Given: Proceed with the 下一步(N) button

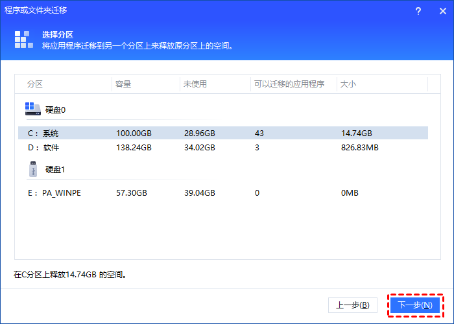Looking at the screenshot, I should point(415,305).
